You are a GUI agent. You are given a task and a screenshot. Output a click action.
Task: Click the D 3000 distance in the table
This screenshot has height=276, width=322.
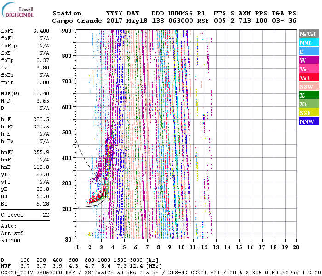pyautogui.click(x=136, y=260)
